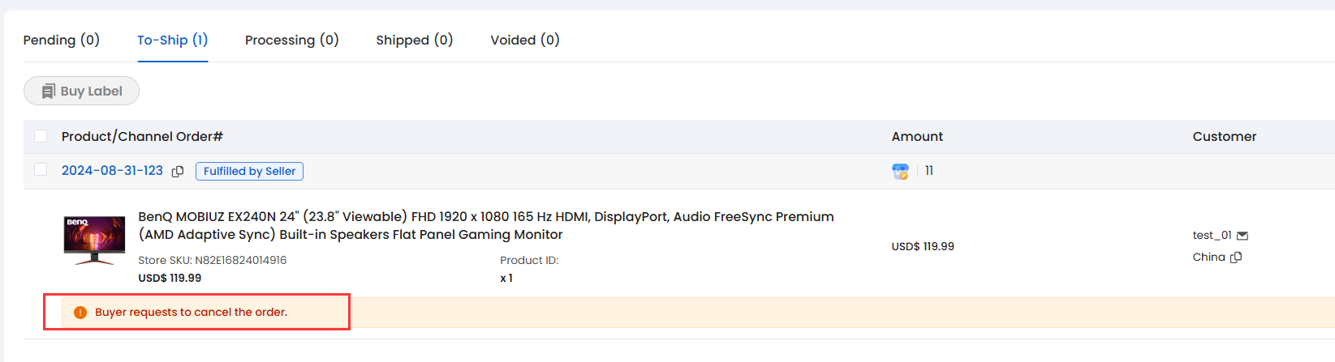The image size is (1335, 362).
Task: Click the orange warning icon in cancel notice
Action: pyautogui.click(x=80, y=313)
